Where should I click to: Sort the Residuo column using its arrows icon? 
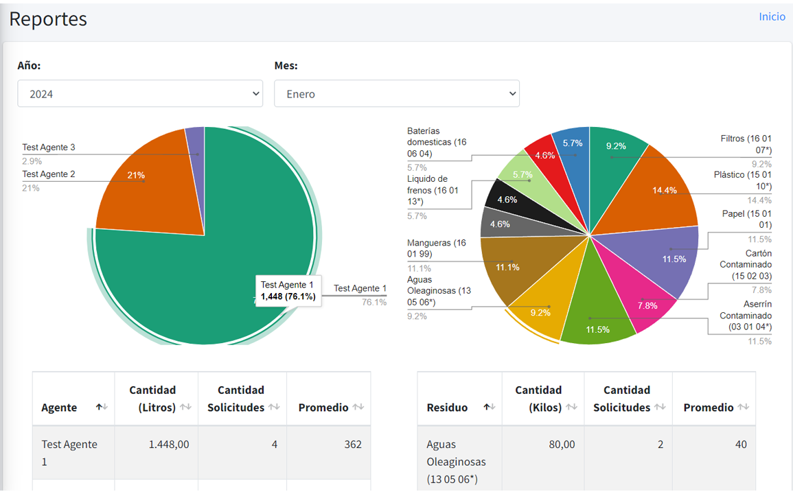(487, 408)
